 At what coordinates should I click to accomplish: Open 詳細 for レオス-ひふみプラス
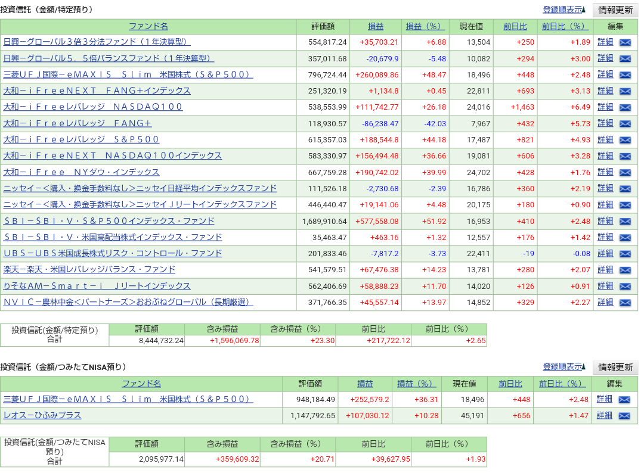click(x=604, y=415)
